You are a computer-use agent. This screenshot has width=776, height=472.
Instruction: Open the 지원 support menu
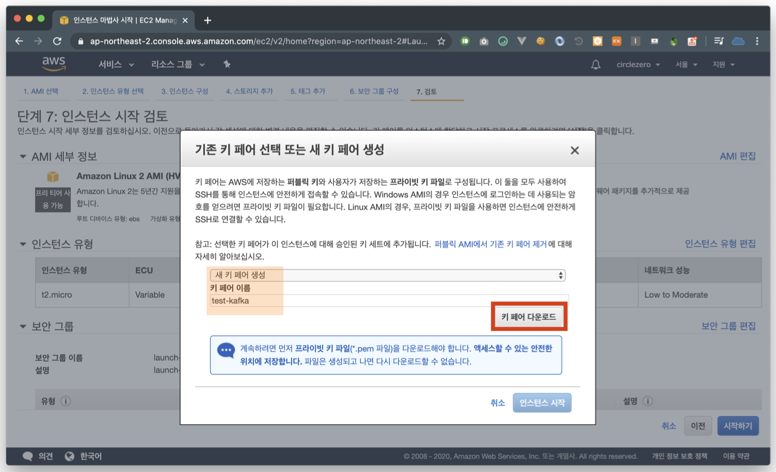[x=723, y=64]
